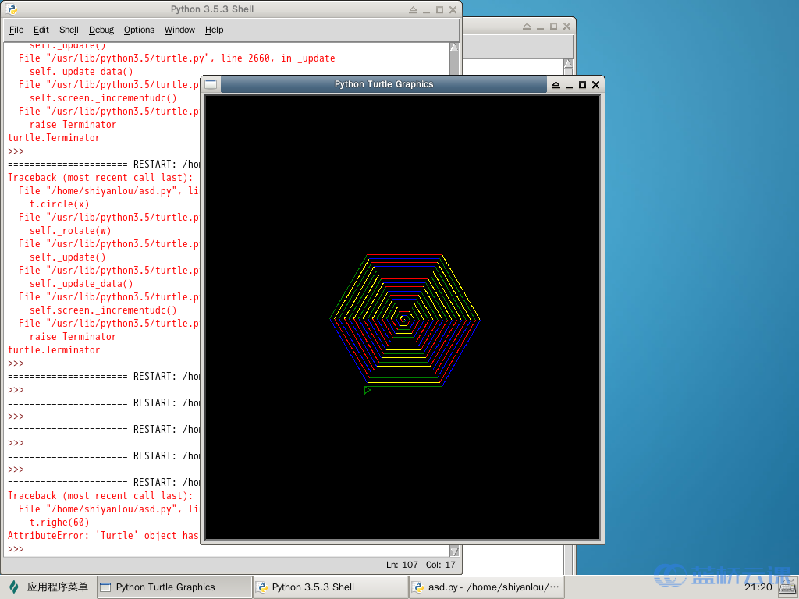Screen dimensions: 799x599
Task: Expand the Window menu
Action: (179, 30)
